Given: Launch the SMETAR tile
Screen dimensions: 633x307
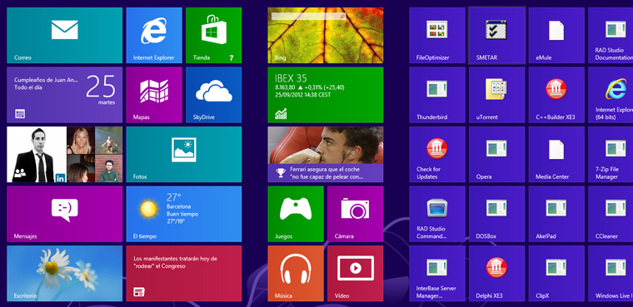Looking at the screenshot, I should [x=497, y=36].
